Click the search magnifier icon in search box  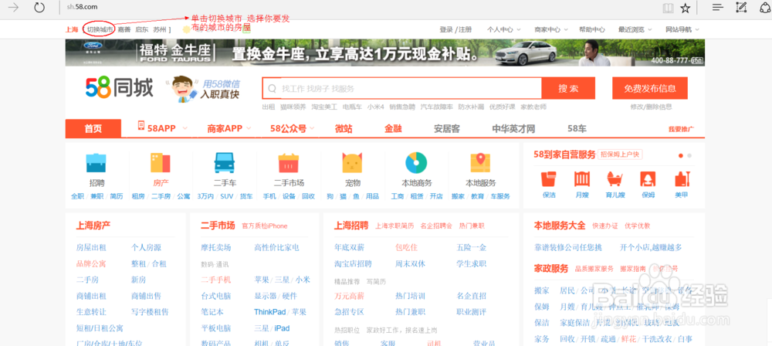tap(272, 89)
